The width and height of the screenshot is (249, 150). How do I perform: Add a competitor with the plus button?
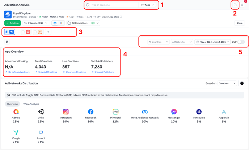point(48,32)
